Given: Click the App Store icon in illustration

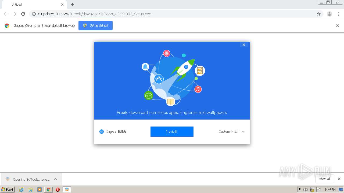Looking at the screenshot, I should click(x=159, y=79).
